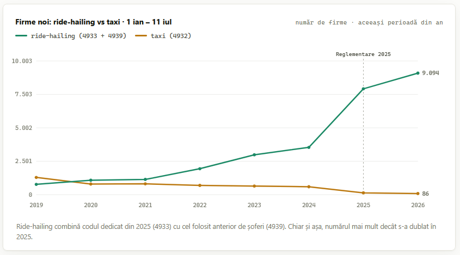The width and height of the screenshot is (460, 255).
Task: Select the taxi data point for 2024
Action: tap(309, 186)
